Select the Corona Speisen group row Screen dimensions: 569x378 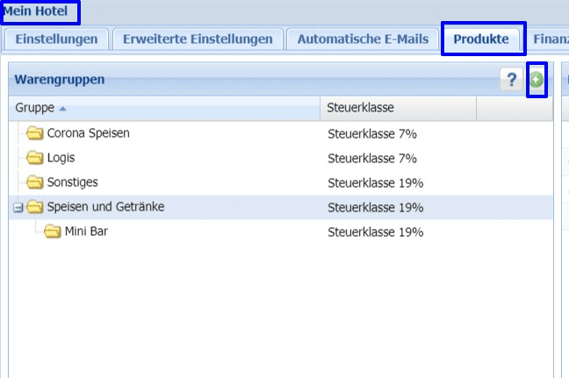coord(88,134)
